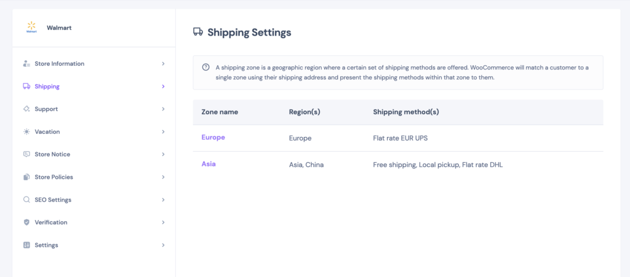The height and width of the screenshot is (277, 630).
Task: Expand the Verification chevron arrow
Action: coord(163,222)
